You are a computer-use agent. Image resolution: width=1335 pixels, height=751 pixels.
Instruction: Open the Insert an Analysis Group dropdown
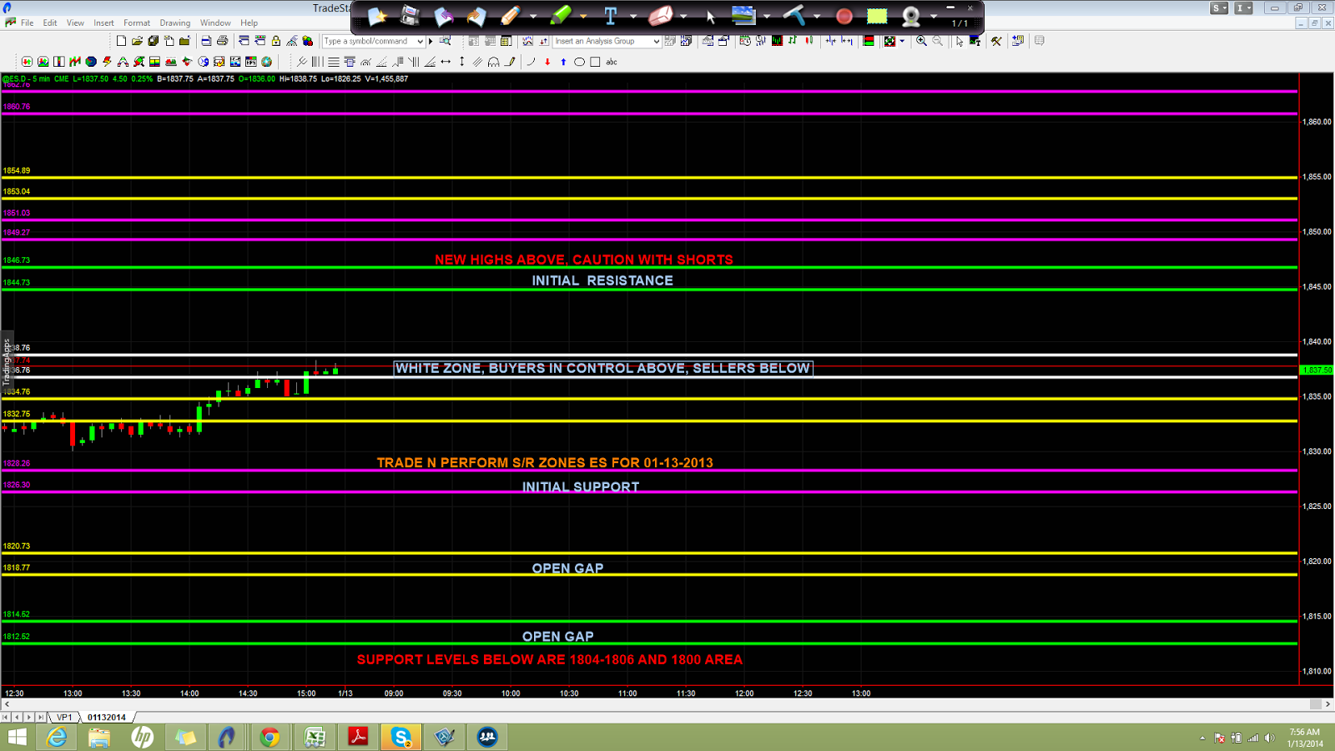(x=657, y=41)
